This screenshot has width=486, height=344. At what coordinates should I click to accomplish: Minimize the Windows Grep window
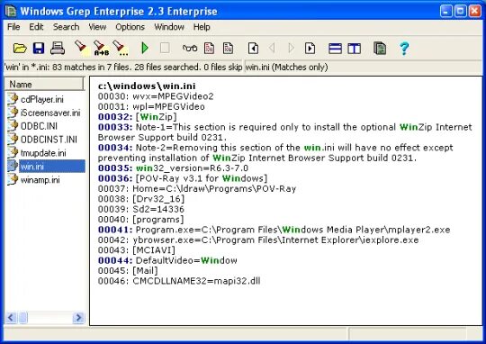pos(446,12)
